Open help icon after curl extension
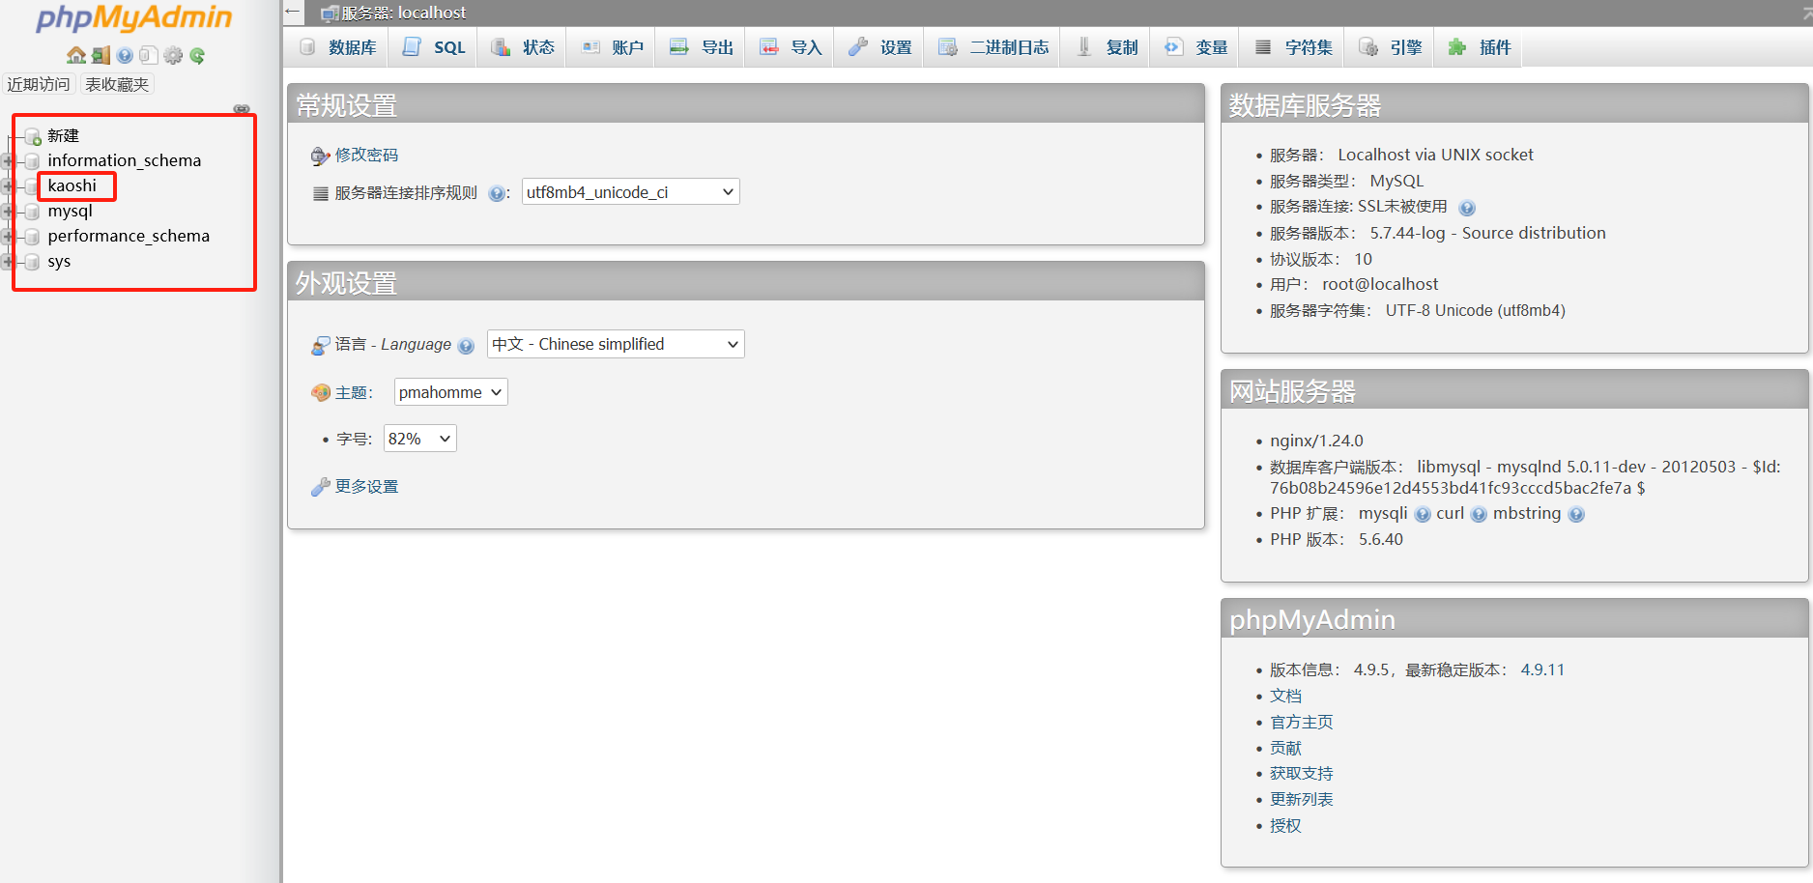 pyautogui.click(x=1479, y=515)
